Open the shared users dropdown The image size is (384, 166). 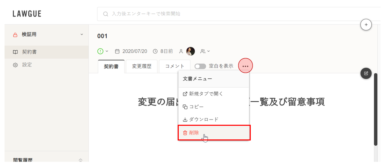tap(205, 51)
